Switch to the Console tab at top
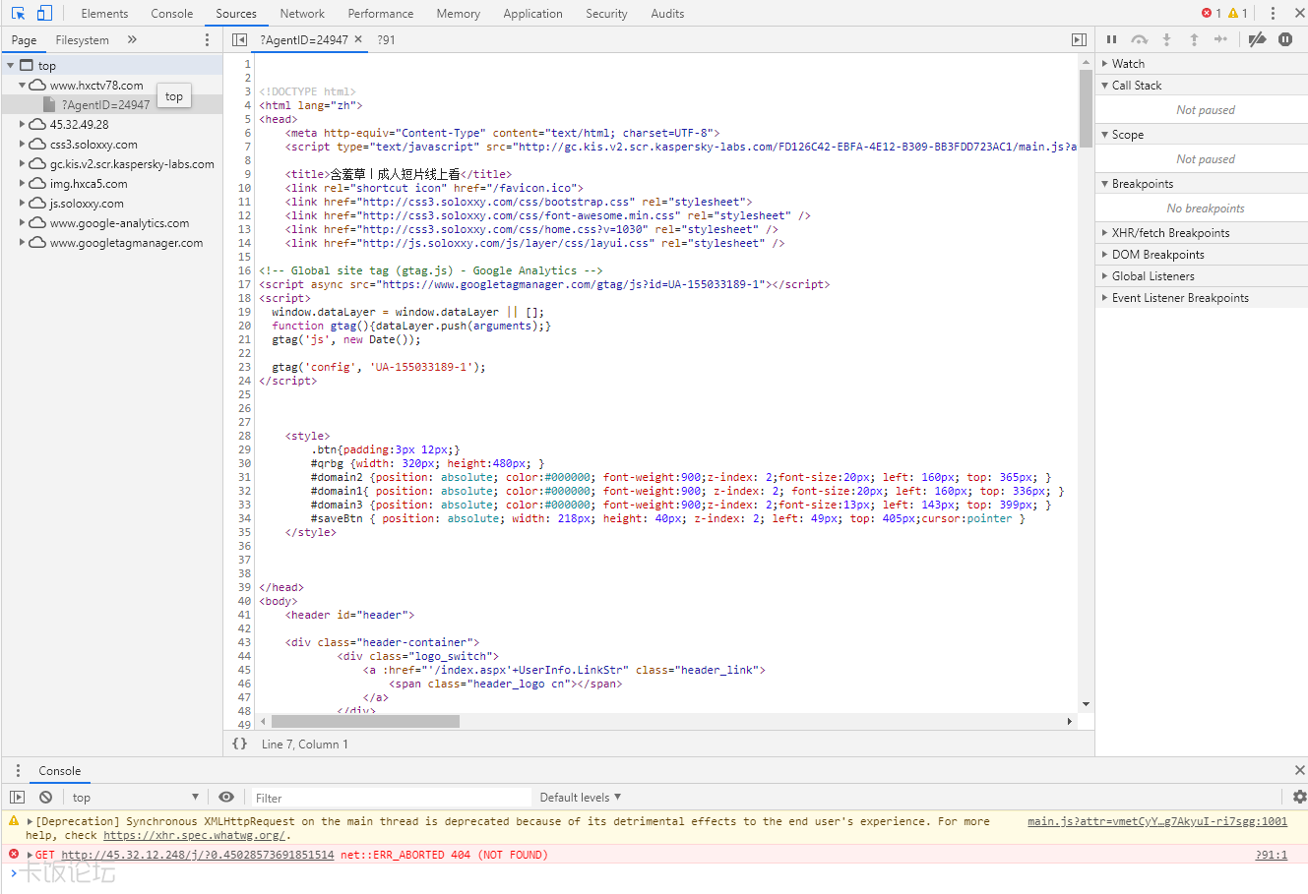Screen dimensions: 1308x894 (x=172, y=13)
